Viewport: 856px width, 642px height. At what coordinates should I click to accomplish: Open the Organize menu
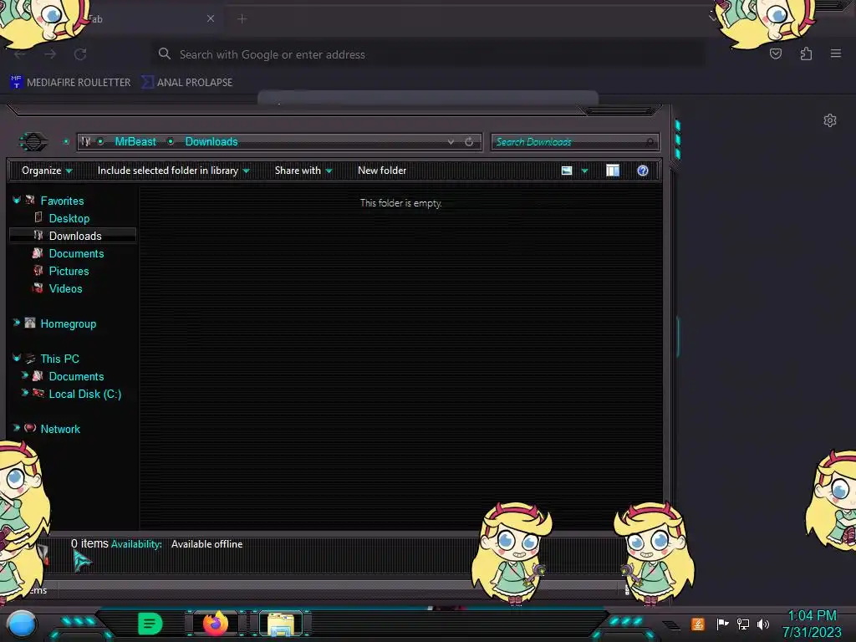(x=47, y=171)
